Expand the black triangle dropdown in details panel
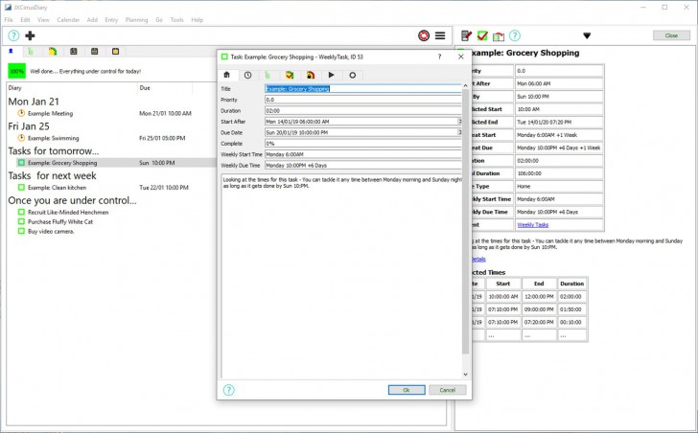 (587, 36)
